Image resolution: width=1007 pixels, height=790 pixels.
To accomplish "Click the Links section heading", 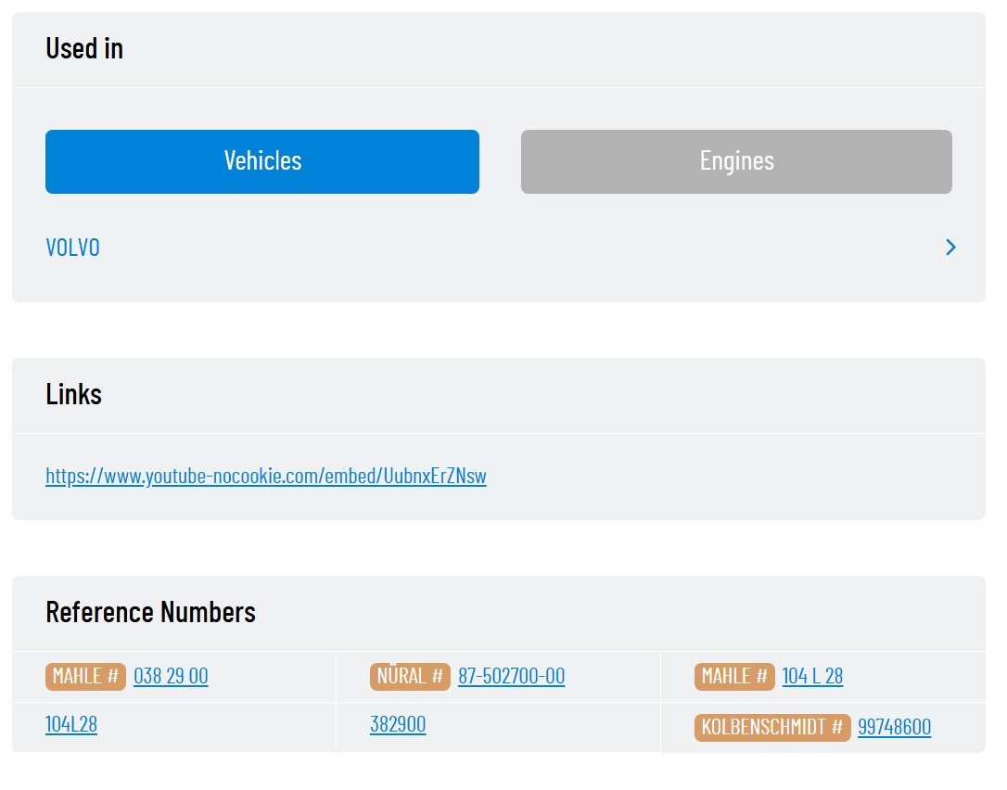I will 73,394.
